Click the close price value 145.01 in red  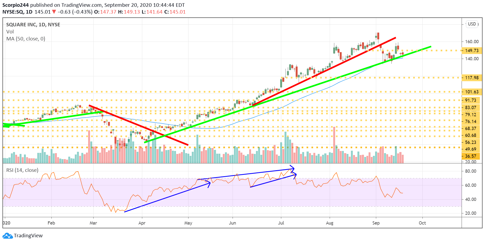[178, 12]
